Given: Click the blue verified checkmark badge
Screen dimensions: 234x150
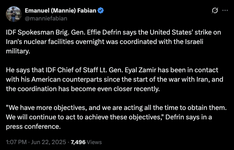Looking at the screenshot, I should click(101, 11).
